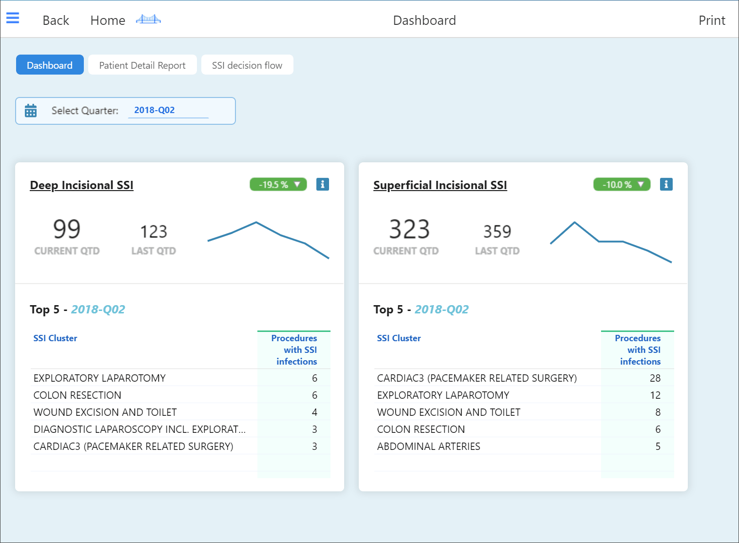Click count 8 for WOUND EXCISION AND TOILET

click(x=658, y=412)
